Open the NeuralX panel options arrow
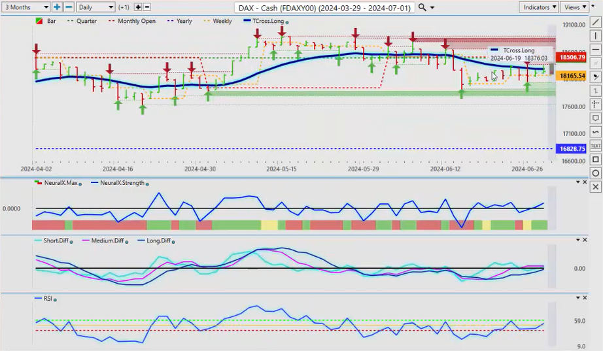This screenshot has width=603, height=351. point(577,182)
